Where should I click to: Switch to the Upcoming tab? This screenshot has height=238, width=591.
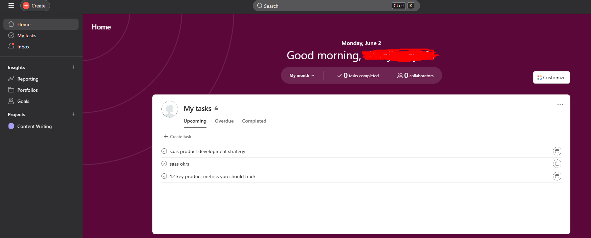[x=195, y=121]
